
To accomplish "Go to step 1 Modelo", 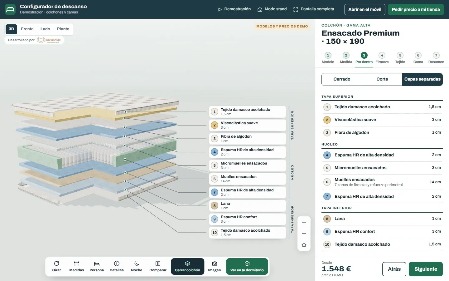I will [328, 58].
